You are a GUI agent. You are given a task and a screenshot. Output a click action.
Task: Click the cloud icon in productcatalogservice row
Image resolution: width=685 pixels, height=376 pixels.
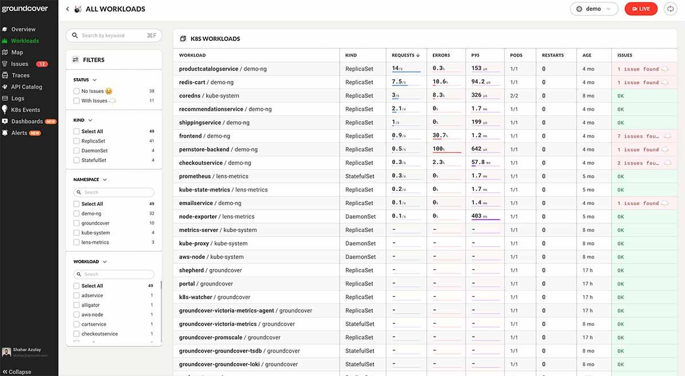click(664, 69)
